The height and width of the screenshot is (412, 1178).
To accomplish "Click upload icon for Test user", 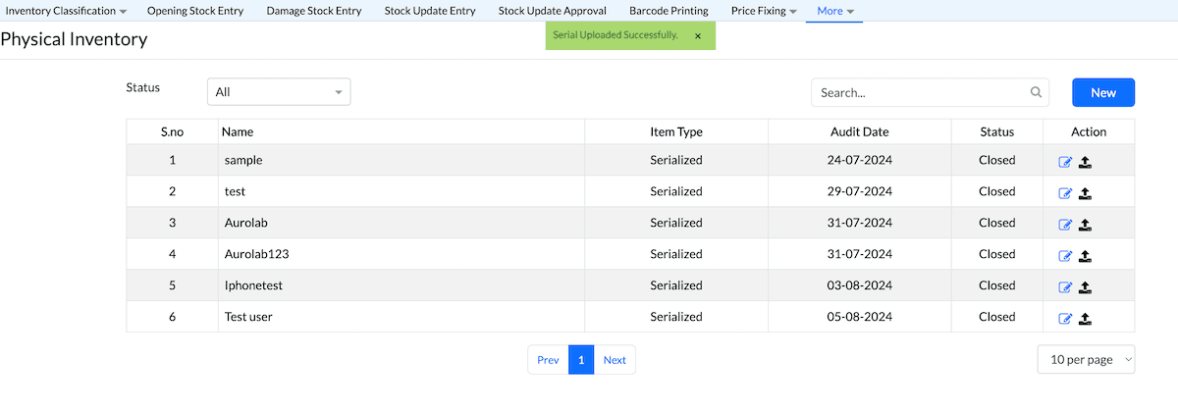I will coord(1085,319).
